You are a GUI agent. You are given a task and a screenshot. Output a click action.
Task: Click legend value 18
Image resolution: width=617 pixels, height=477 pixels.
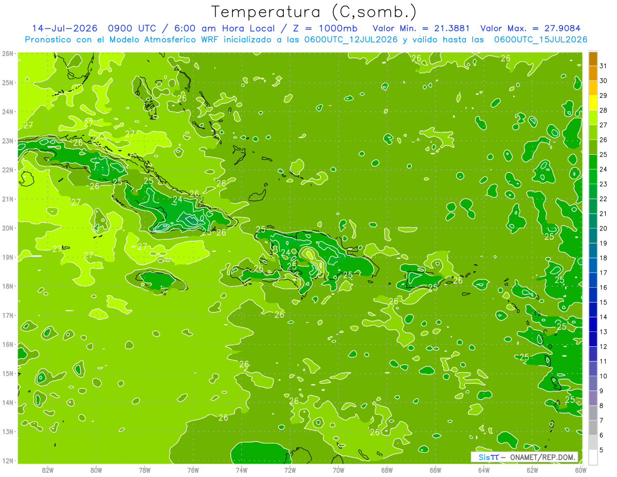click(x=603, y=258)
